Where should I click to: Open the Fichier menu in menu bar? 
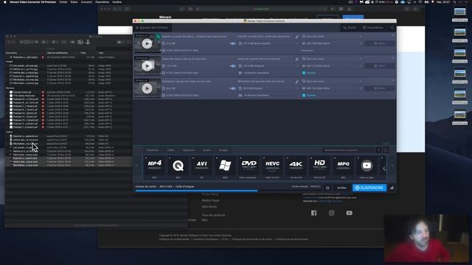click(x=63, y=2)
